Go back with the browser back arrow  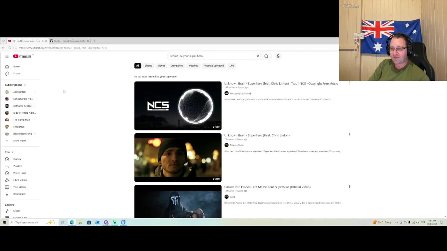pos(3,48)
